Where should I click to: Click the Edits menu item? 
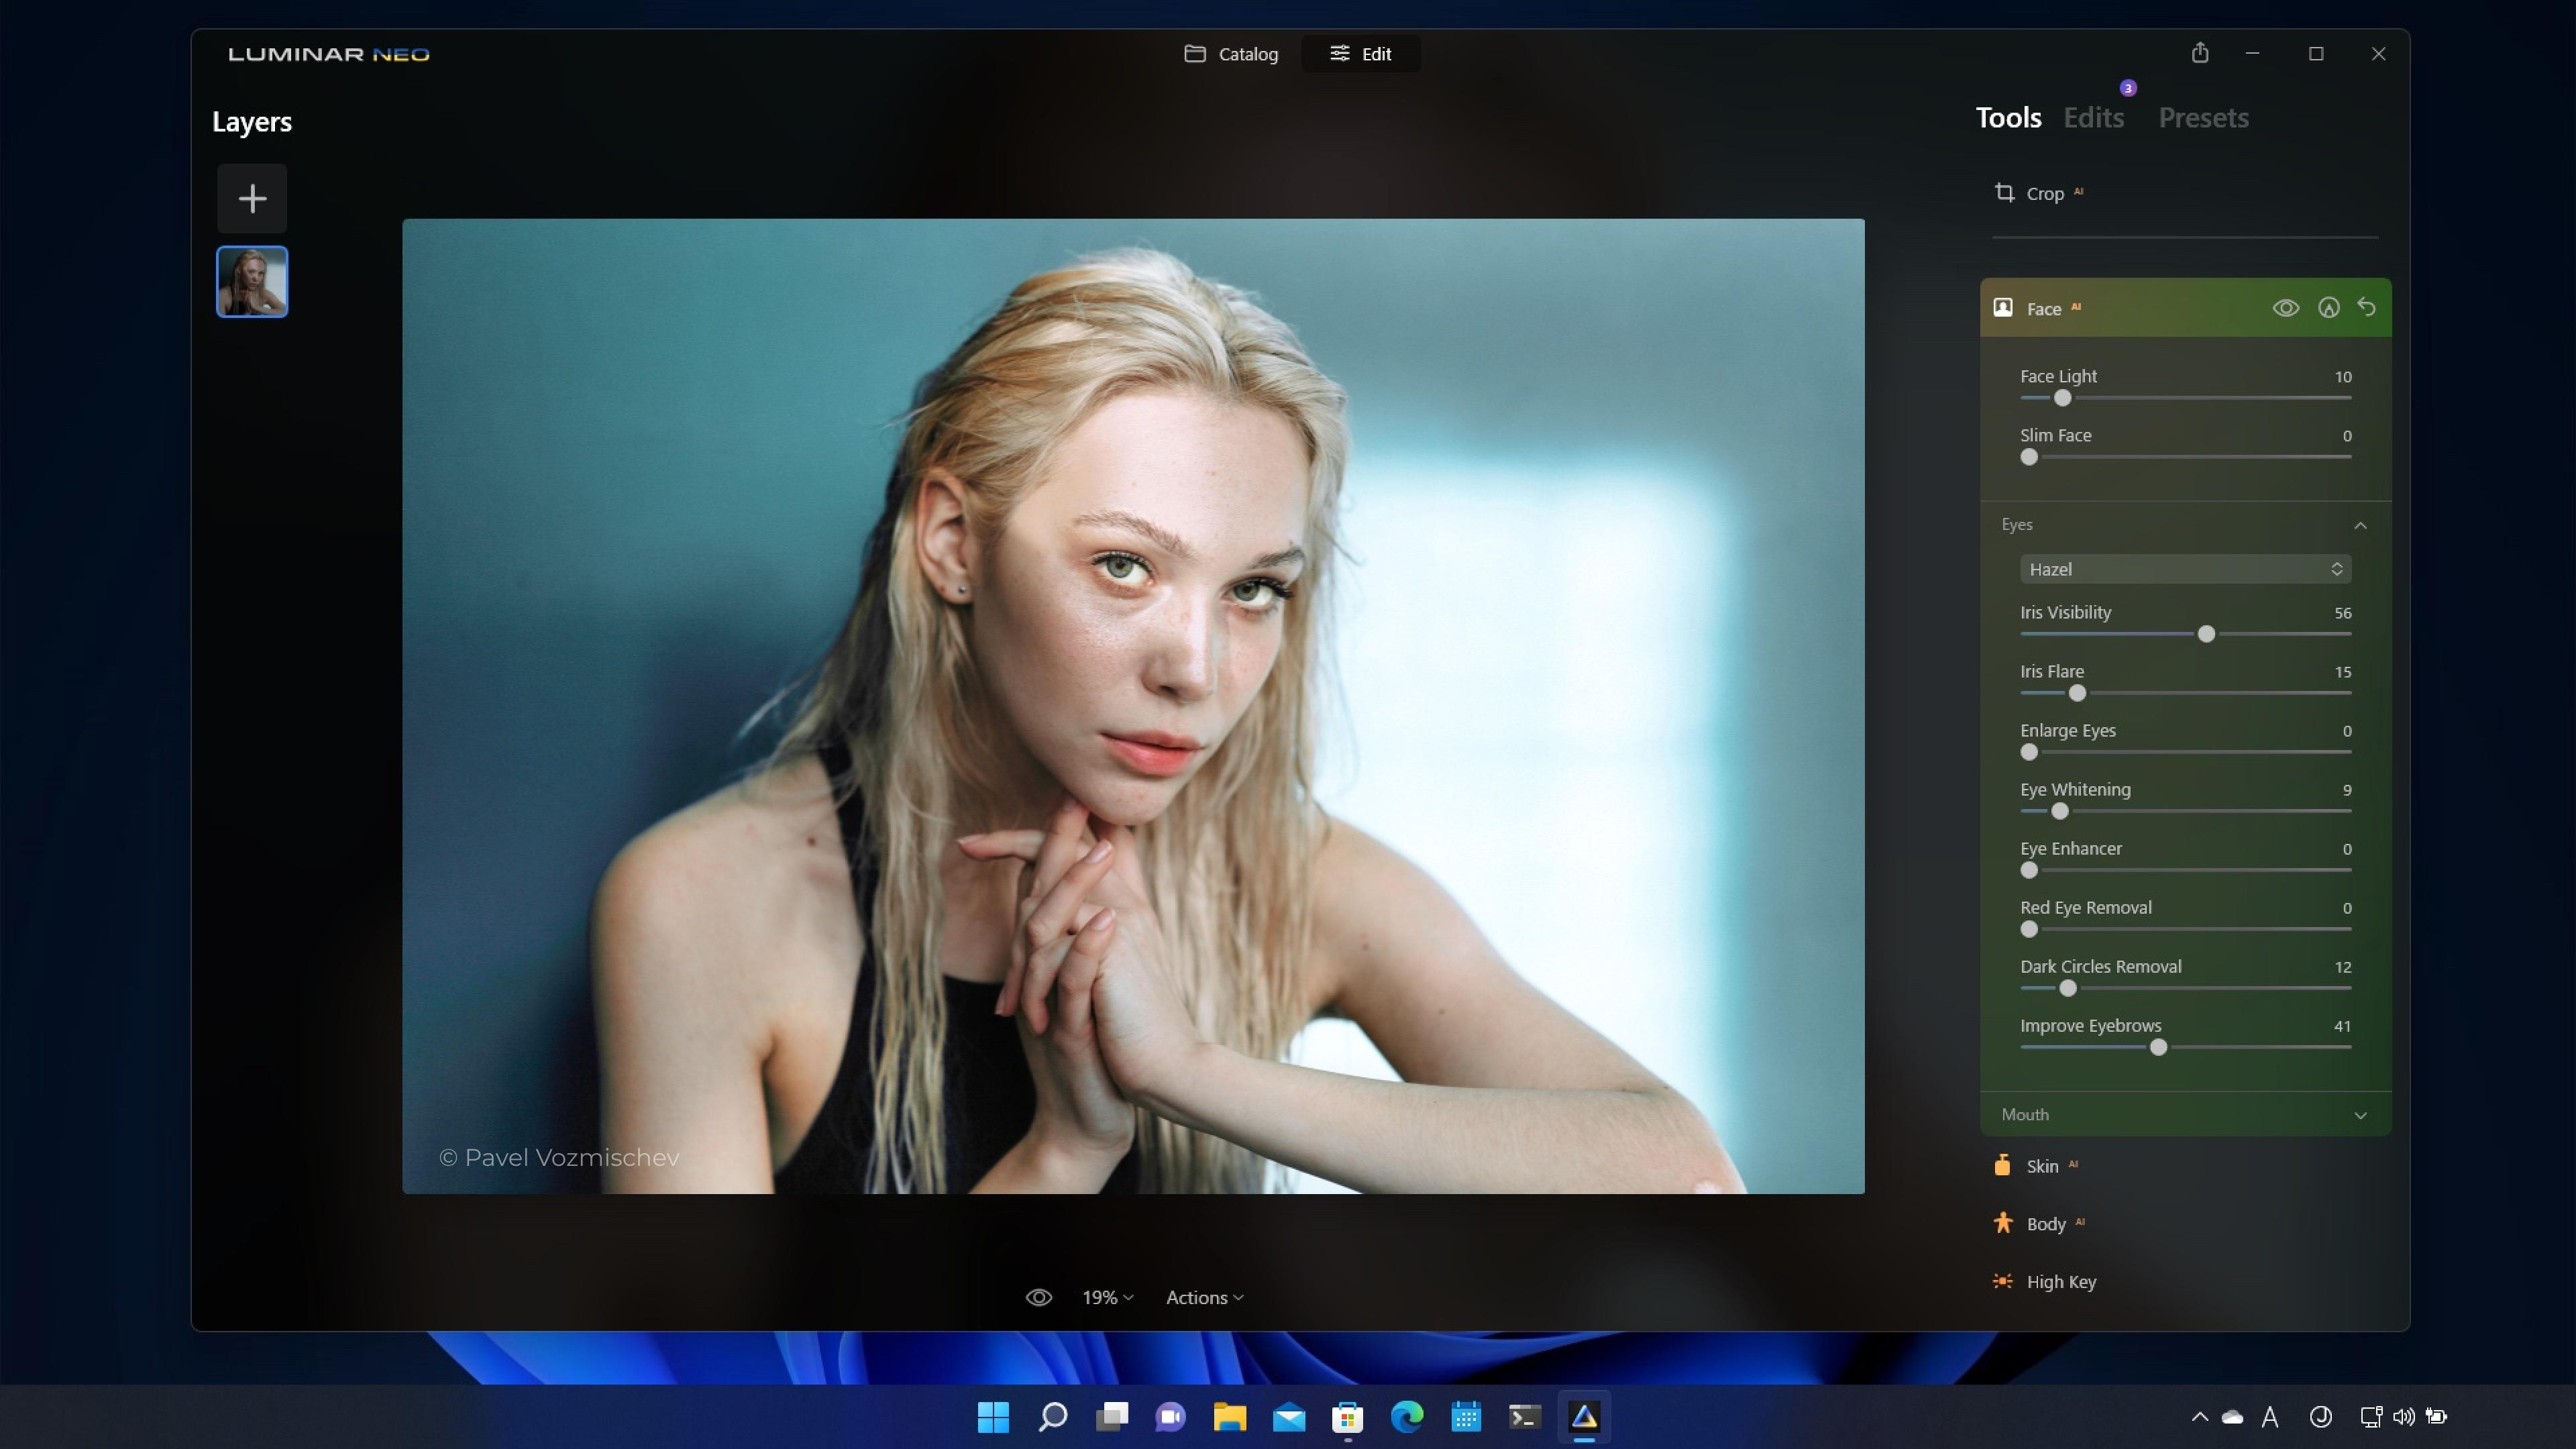[2095, 117]
